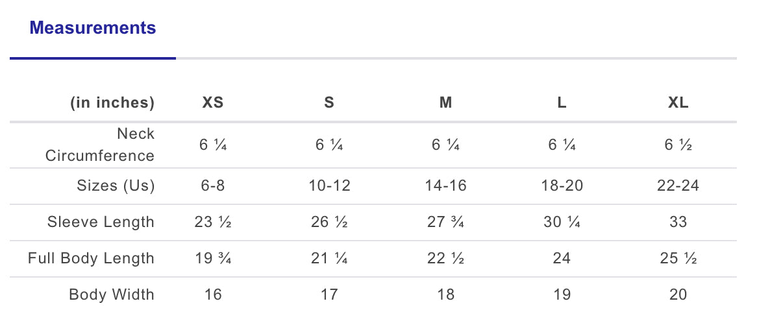Image resolution: width=772 pixels, height=312 pixels.
Task: Select the M size column header
Action: click(445, 102)
